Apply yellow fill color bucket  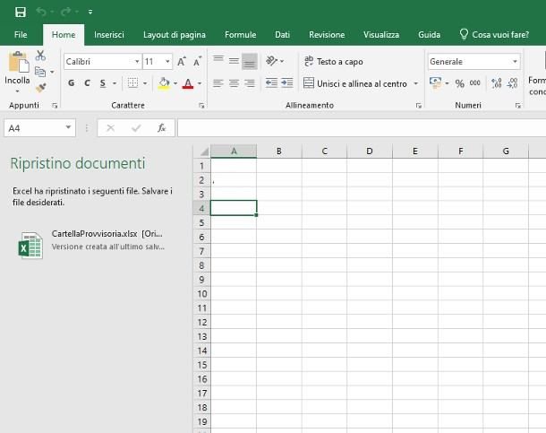(x=164, y=83)
